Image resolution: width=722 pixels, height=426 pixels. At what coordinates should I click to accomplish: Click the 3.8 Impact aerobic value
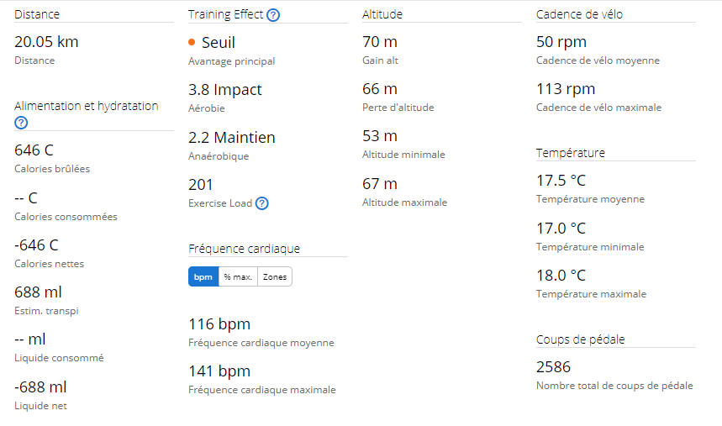point(224,89)
